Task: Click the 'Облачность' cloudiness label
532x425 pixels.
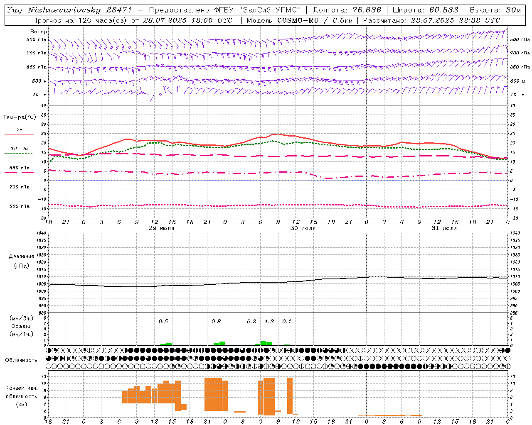Action: coord(21,360)
